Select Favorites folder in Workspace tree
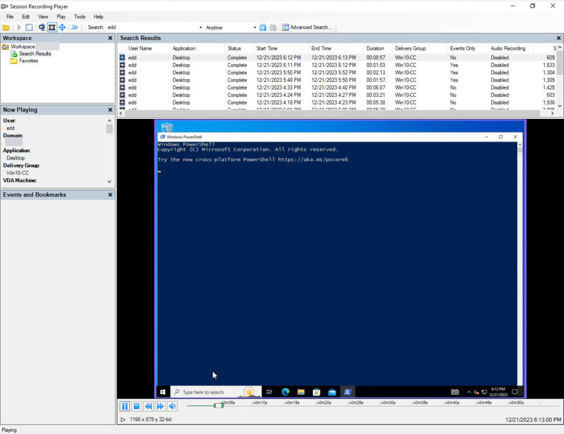 click(x=29, y=61)
